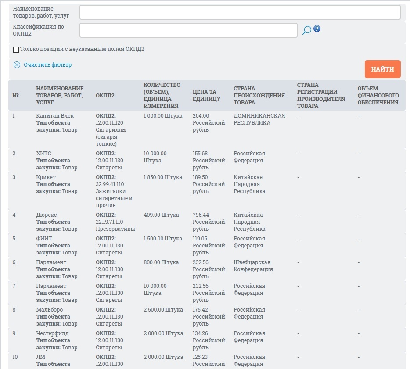Select the Капитан Блек product row
The width and height of the screenshot is (410, 369).
[x=55, y=116]
